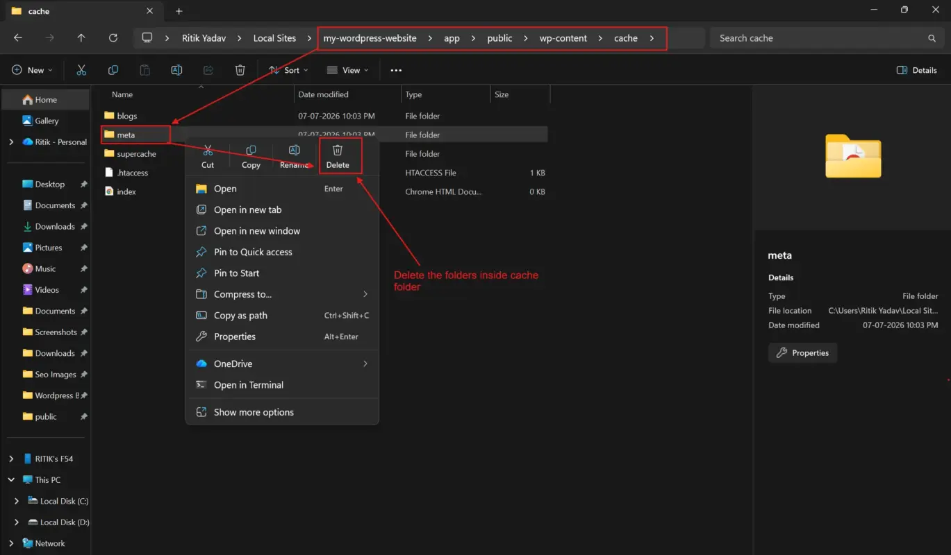Go back with the back arrow
This screenshot has width=951, height=555.
[x=18, y=38]
